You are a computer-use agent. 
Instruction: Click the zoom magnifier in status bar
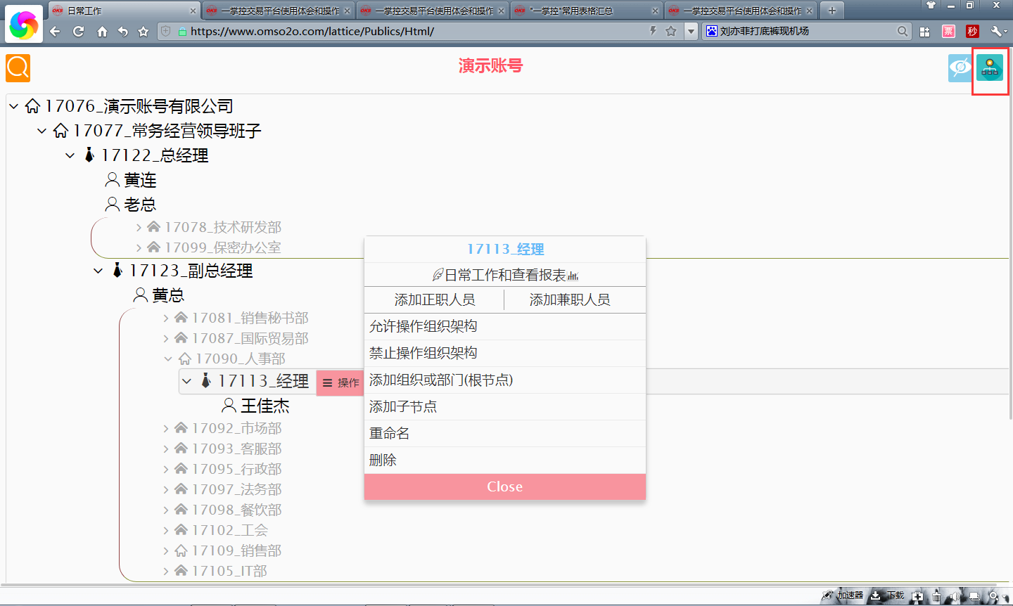pyautogui.click(x=993, y=596)
